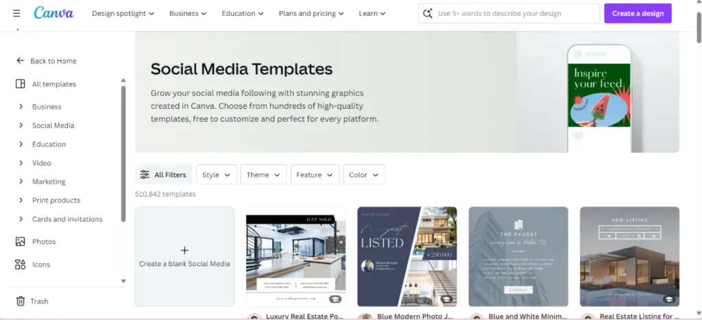Image resolution: width=702 pixels, height=320 pixels.
Task: Click the plus icon on blank card
Action: tap(184, 250)
